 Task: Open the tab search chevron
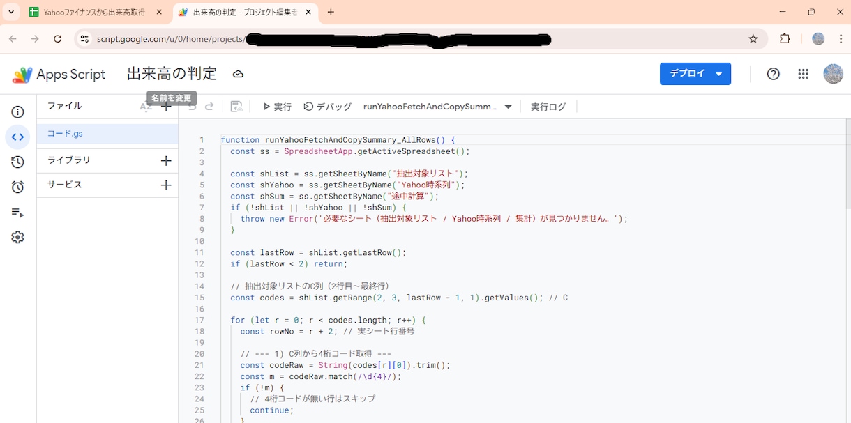tap(11, 12)
